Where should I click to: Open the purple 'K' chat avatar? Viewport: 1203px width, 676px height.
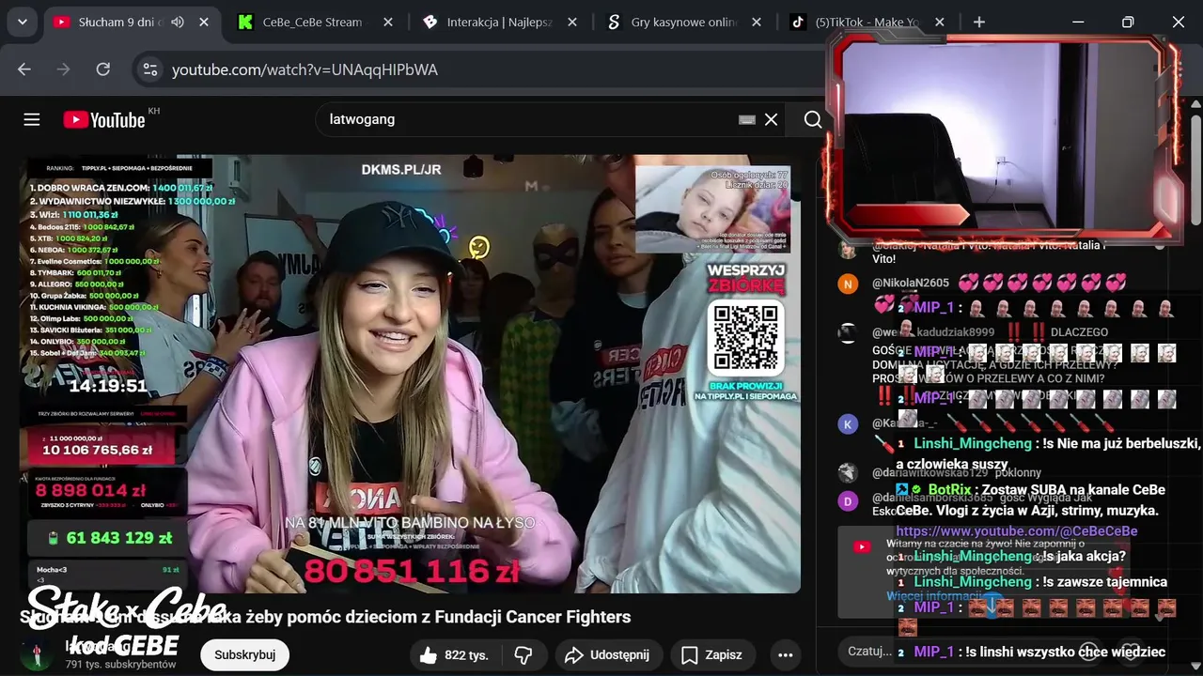click(848, 423)
